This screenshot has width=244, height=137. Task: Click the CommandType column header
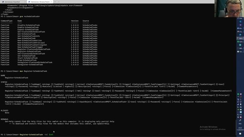[x=6, y=21]
